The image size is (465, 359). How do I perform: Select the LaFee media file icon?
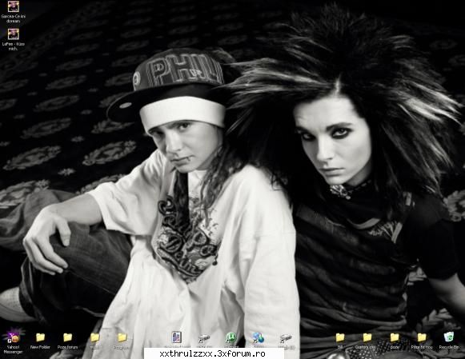click(13, 34)
